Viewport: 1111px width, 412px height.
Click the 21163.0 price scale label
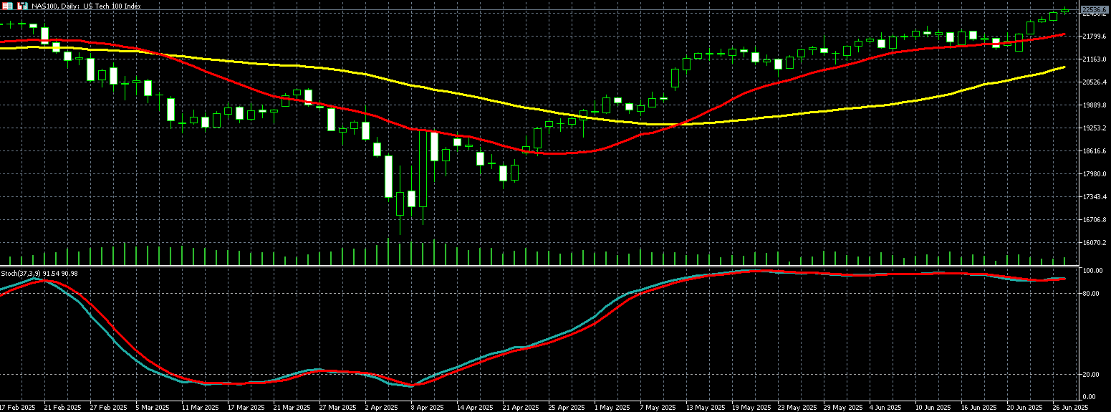pyautogui.click(x=1095, y=59)
